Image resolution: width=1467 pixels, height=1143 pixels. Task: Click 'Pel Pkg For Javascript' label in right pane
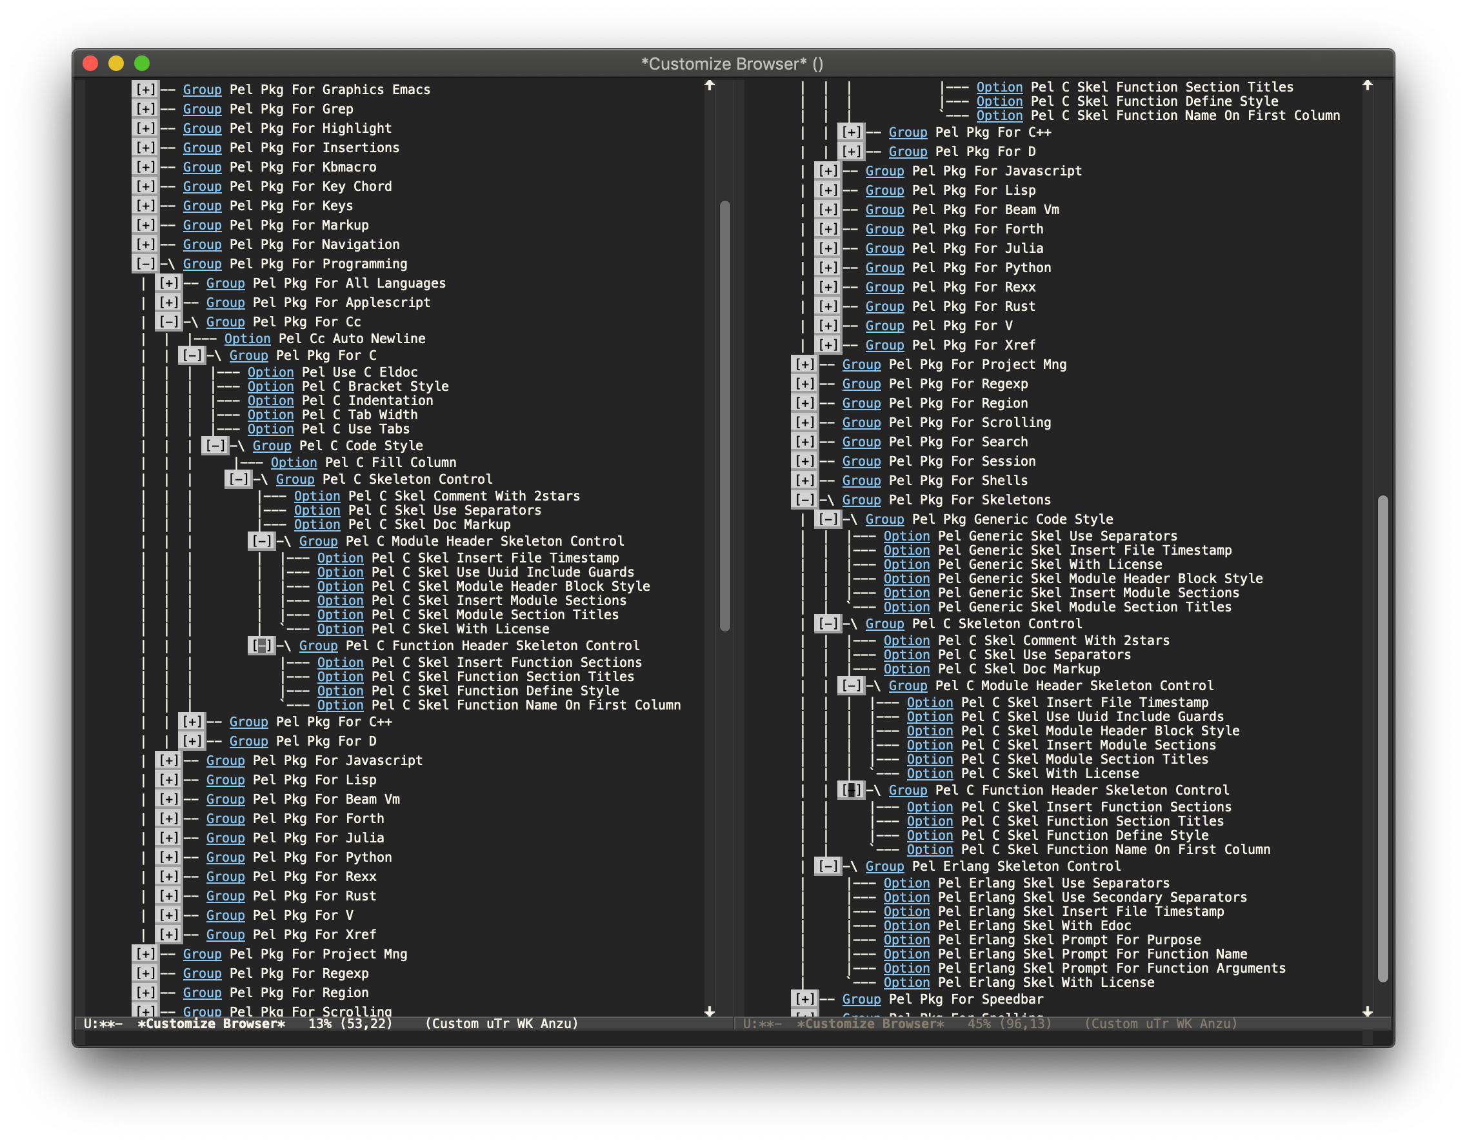pos(997,170)
